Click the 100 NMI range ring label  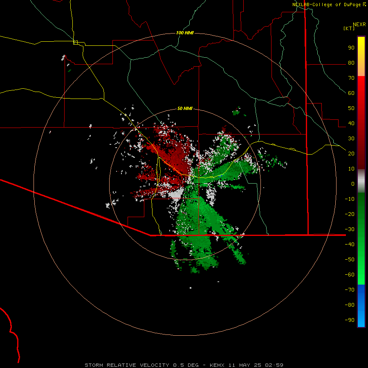tap(185, 33)
